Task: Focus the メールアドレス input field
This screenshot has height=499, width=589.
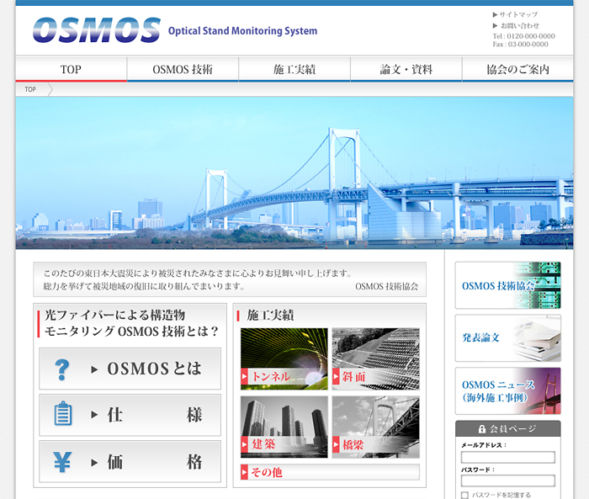Action: [508, 457]
